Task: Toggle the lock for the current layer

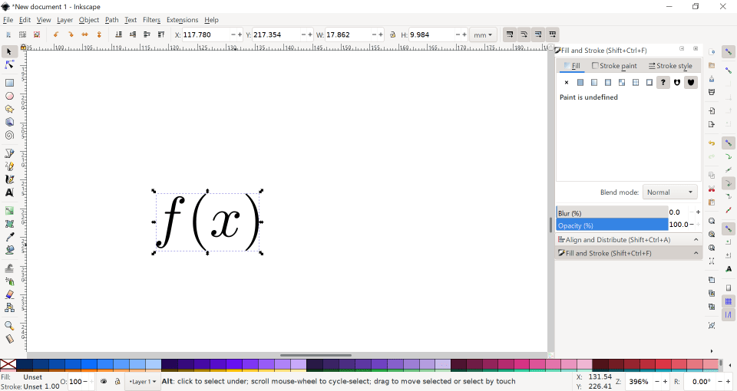Action: [117, 381]
